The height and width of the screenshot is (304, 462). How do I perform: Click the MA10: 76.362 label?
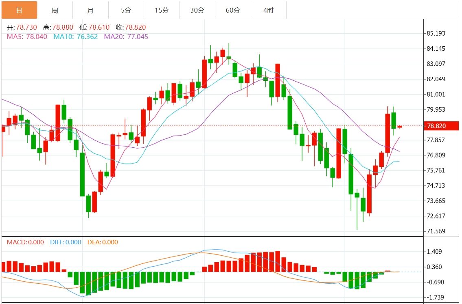75,37
